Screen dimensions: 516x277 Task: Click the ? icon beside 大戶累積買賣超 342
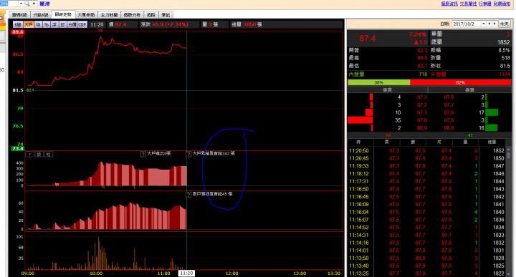pyautogui.click(x=188, y=154)
